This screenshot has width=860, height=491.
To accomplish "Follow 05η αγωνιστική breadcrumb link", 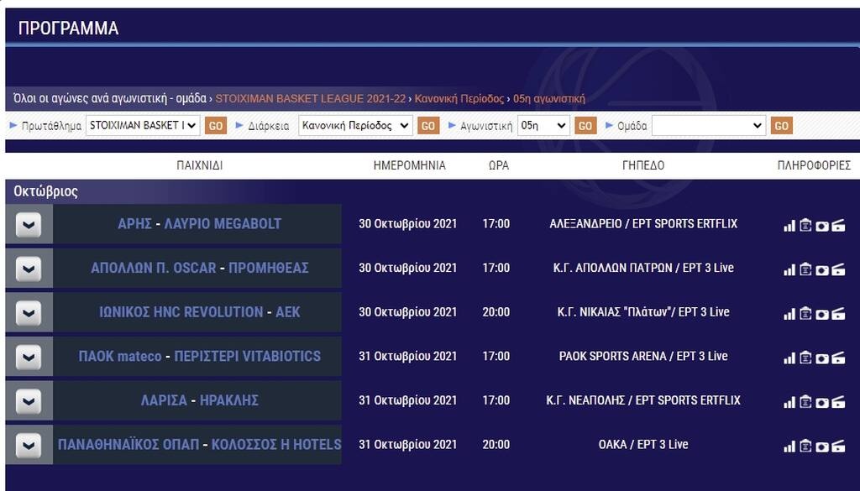I will click(549, 99).
